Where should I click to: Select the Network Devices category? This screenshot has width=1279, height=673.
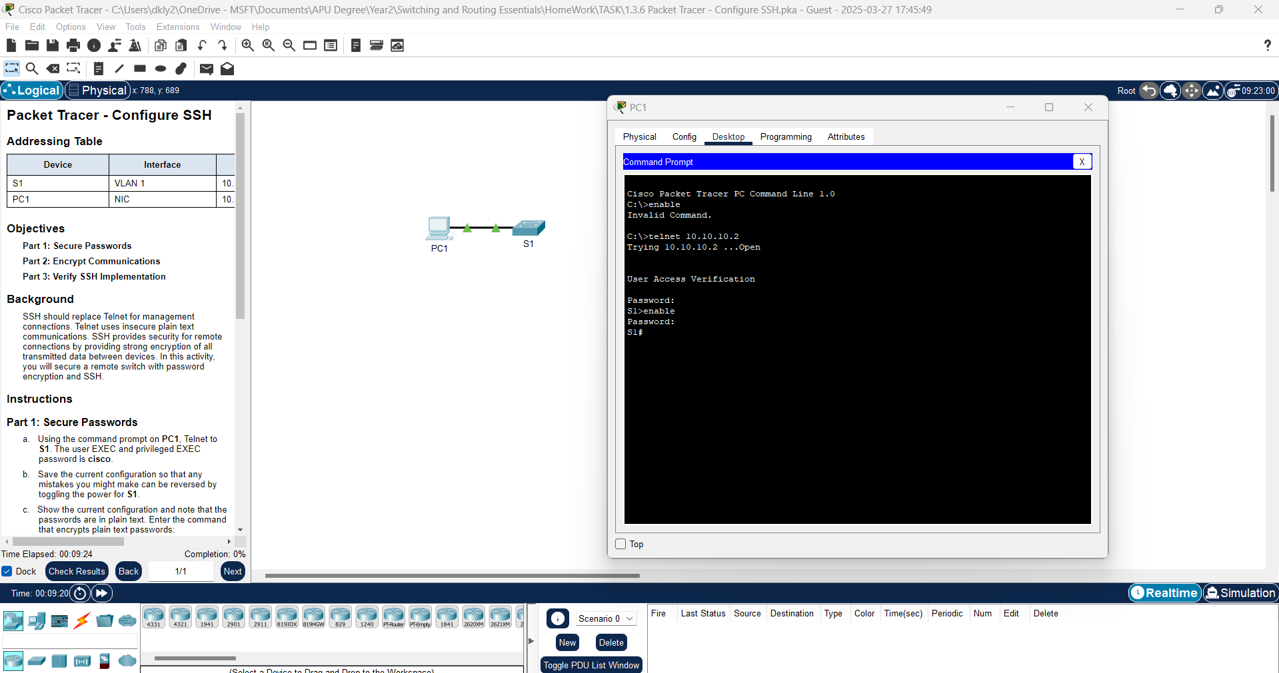(x=13, y=620)
